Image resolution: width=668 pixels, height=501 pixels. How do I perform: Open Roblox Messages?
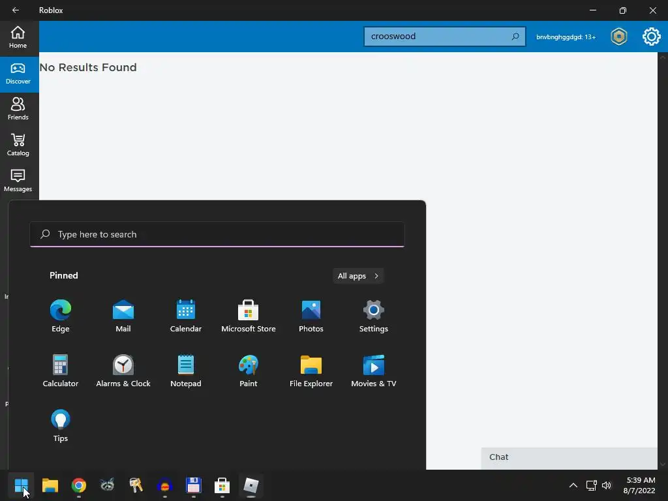pyautogui.click(x=18, y=181)
